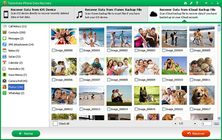This screenshot has width=222, height=140.
Task: Click the key registration icon
Action: point(191,3)
